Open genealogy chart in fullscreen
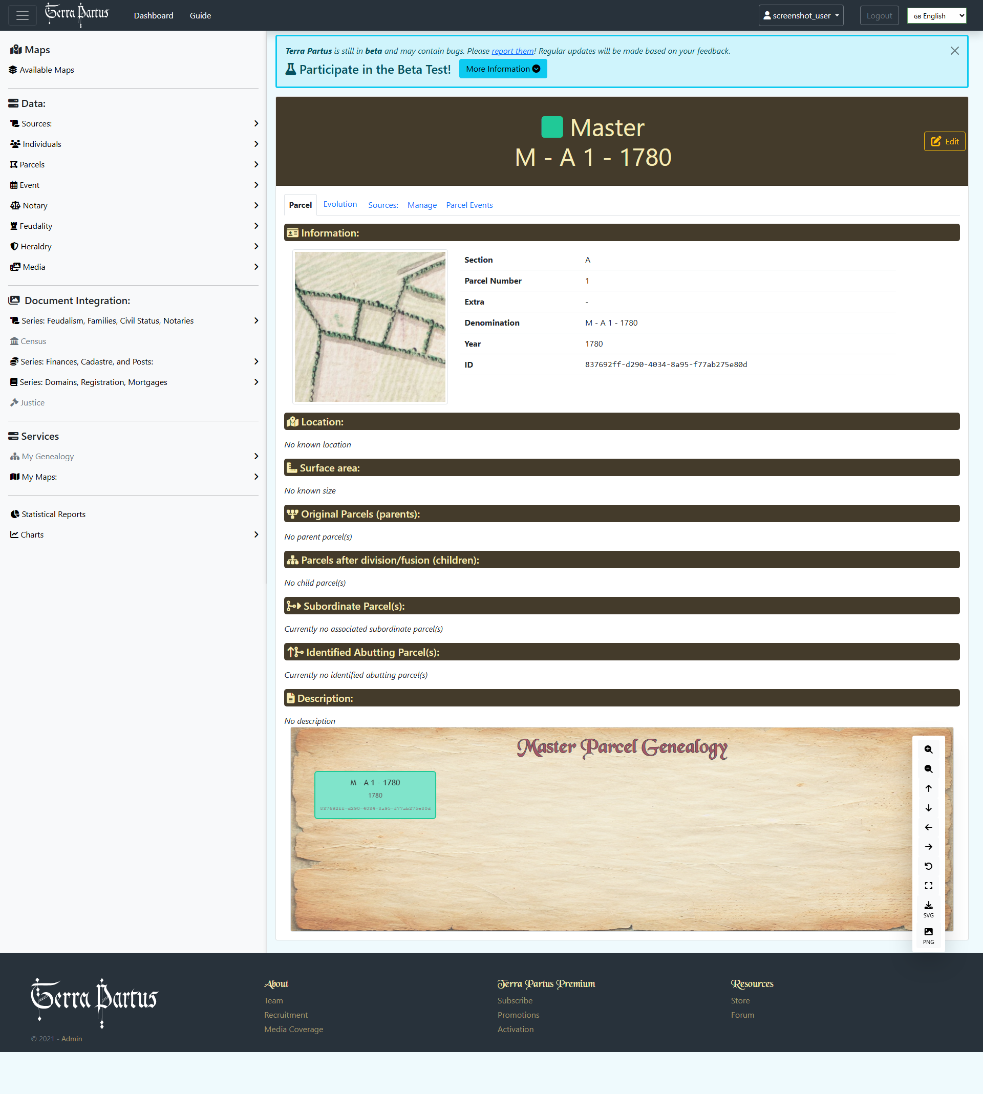Viewport: 983px width, 1094px height. 928,886
